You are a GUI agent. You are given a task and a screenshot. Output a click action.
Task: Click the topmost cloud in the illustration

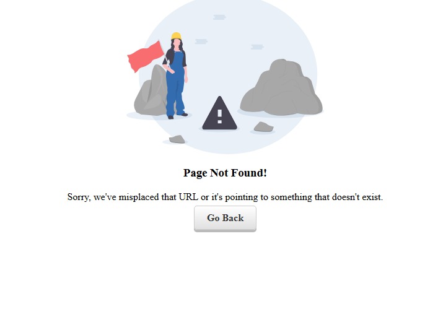click(x=219, y=17)
